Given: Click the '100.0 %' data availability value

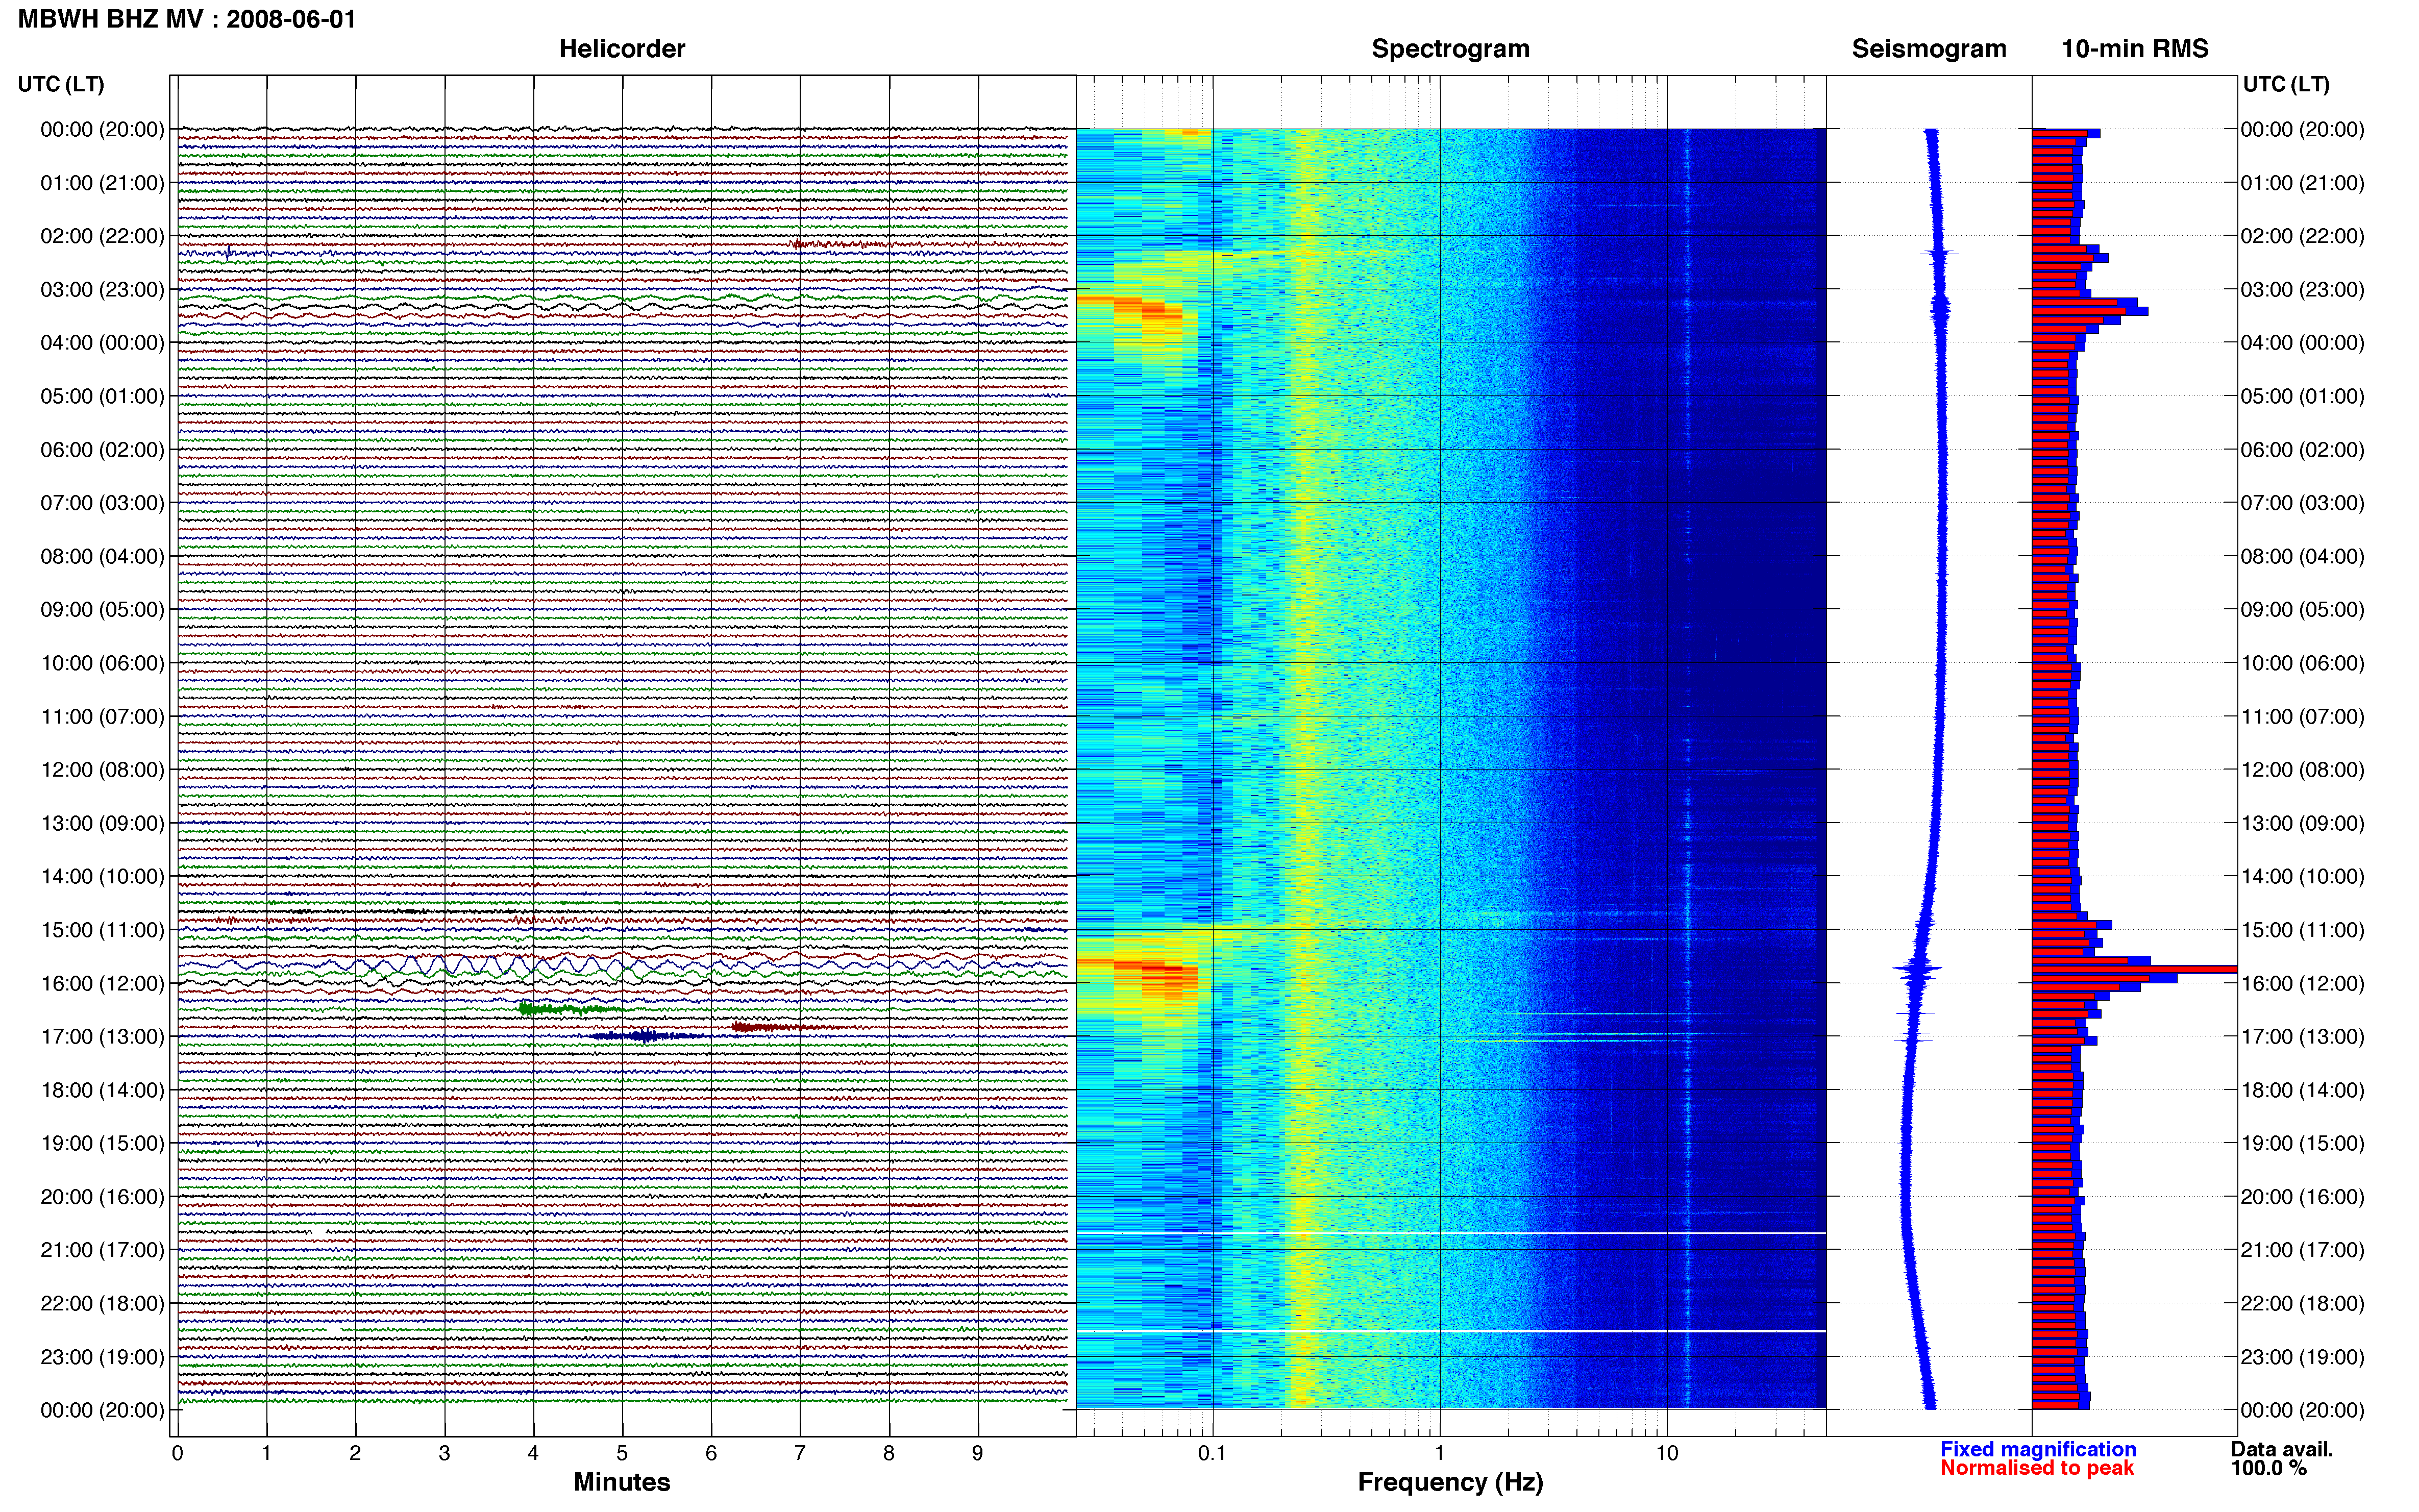Looking at the screenshot, I should [2268, 1468].
